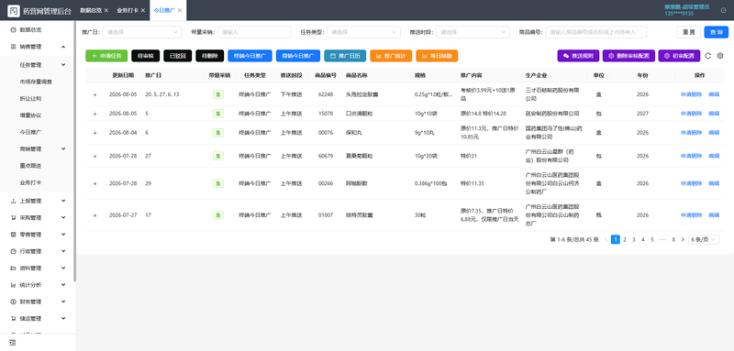Screen dimensions: 734x351
Task: Collapse the sidebar with the bottom menu-fold icon
Action: tap(13, 343)
